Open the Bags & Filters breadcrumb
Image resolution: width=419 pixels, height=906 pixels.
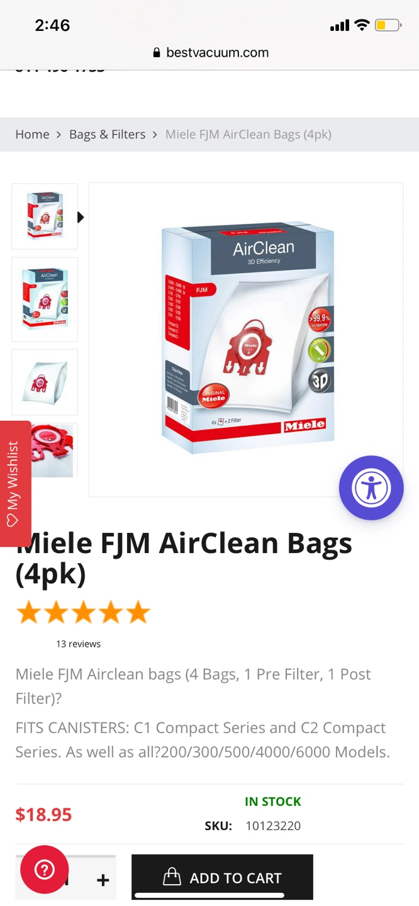pyautogui.click(x=107, y=134)
